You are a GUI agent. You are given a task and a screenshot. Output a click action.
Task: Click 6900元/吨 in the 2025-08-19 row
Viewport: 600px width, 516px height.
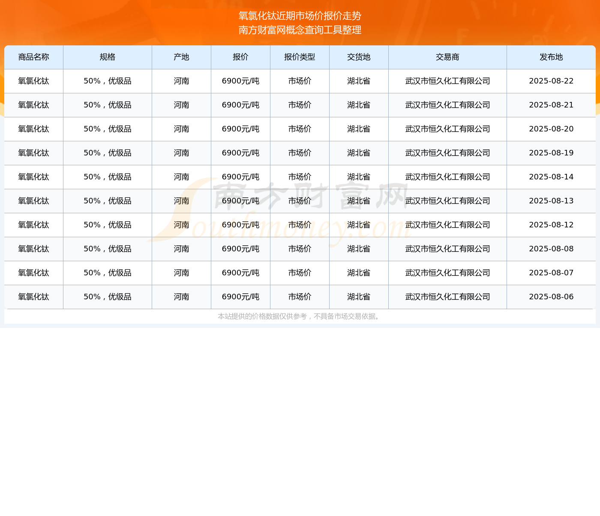[x=240, y=153]
